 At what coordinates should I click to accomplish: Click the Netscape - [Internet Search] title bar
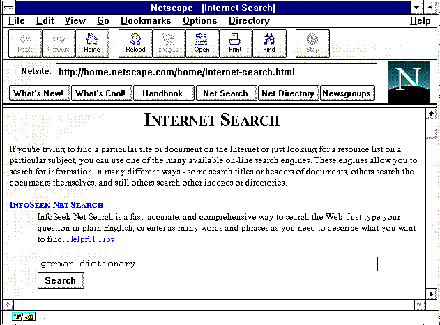tap(213, 8)
